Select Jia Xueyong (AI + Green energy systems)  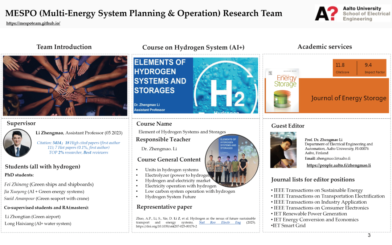pos(44,192)
